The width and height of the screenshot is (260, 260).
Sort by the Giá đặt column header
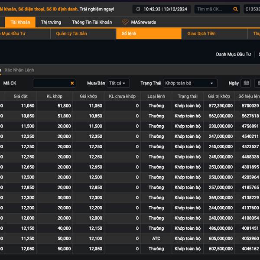click(20, 96)
